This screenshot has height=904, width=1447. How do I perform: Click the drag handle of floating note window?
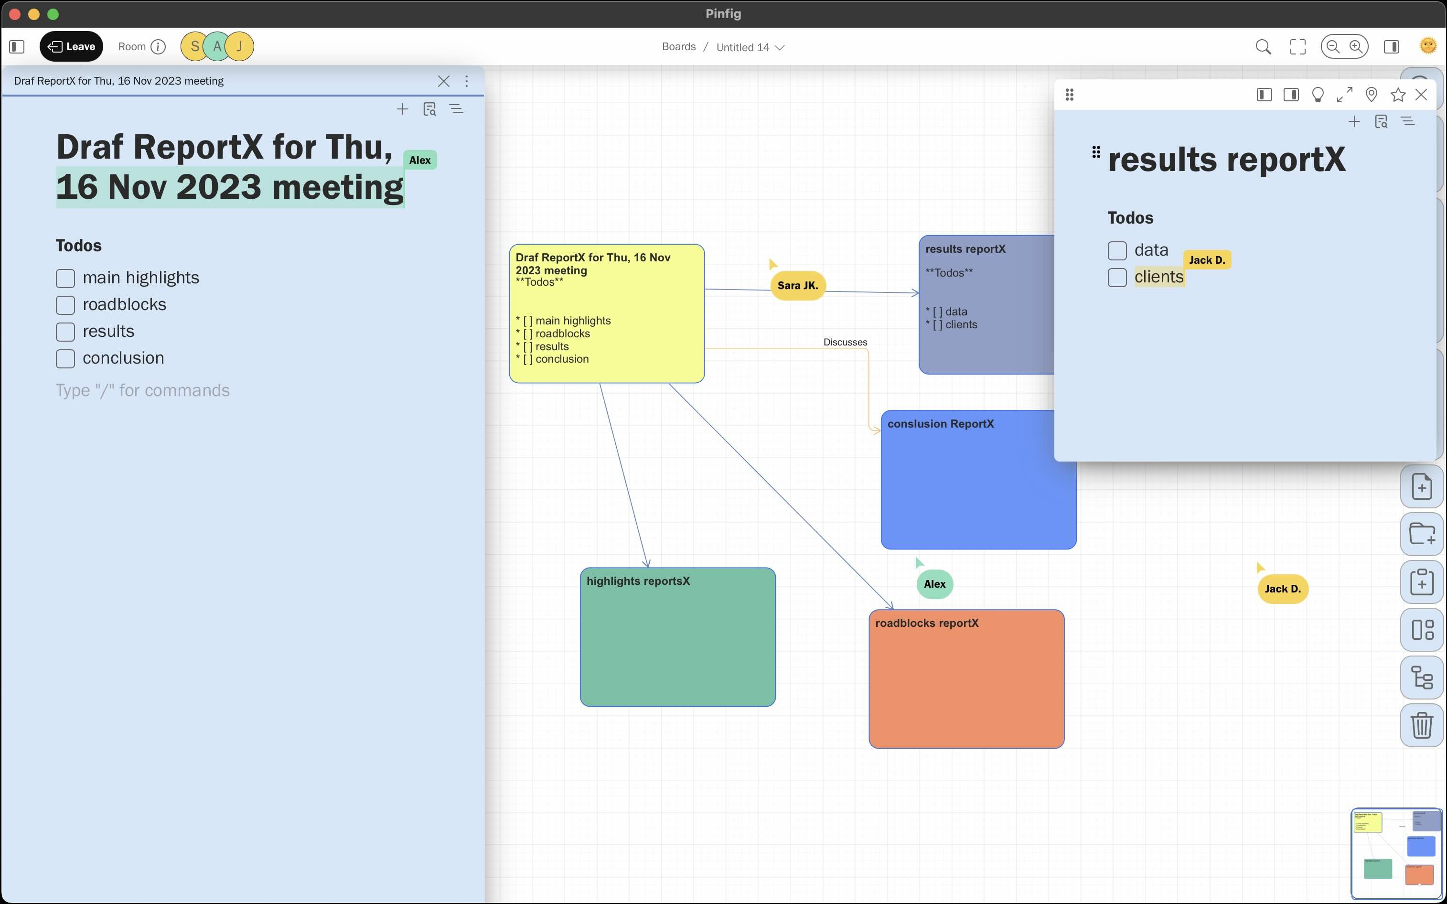(1069, 95)
